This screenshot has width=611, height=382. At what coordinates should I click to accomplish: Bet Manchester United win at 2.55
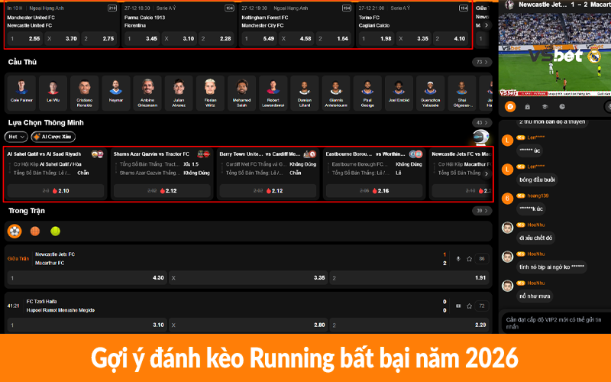click(25, 39)
